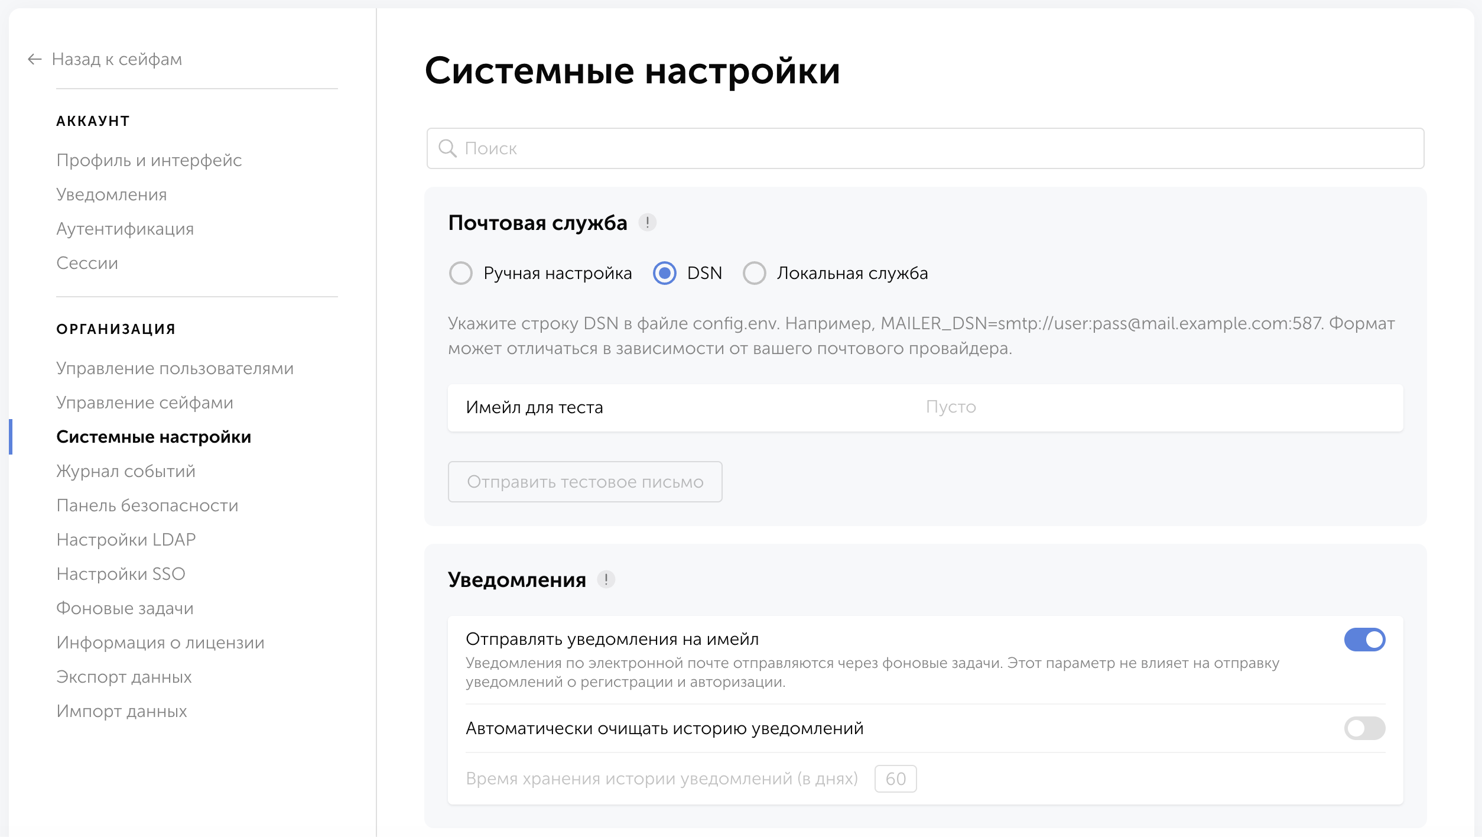1482x837 pixels.
Task: Select the DSN radio option
Action: point(664,273)
